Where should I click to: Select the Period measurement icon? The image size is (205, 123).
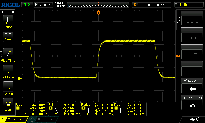click(x=8, y=20)
